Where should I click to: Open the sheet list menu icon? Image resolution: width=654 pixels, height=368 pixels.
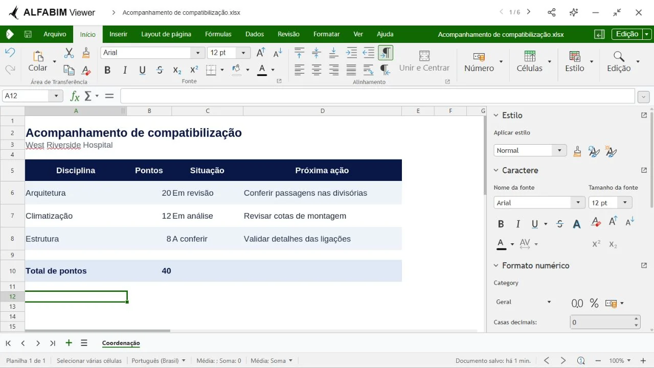(x=84, y=343)
